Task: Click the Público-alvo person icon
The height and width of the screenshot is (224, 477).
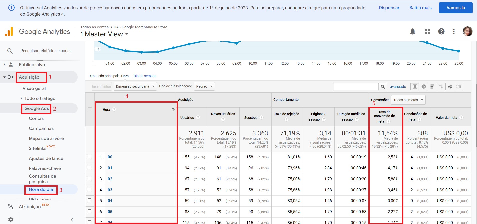Action: coord(11,65)
